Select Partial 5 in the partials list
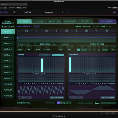This screenshot has width=118, height=118. point(8,55)
